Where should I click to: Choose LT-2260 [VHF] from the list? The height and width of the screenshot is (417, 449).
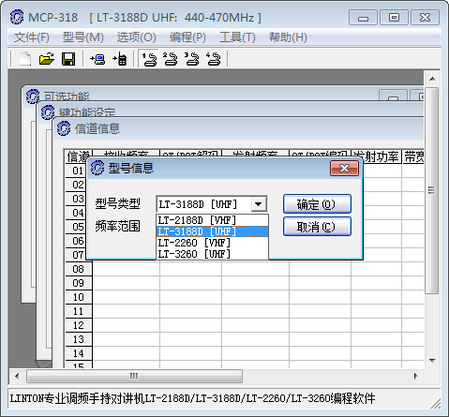point(212,243)
